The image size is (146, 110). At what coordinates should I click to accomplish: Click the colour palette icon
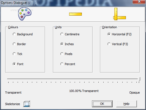click(x=25, y=14)
